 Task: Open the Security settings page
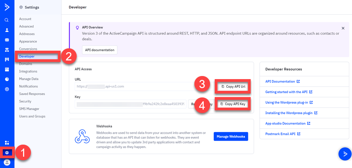[25, 101]
